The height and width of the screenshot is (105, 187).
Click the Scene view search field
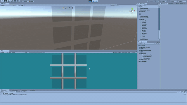[x=126, y=5]
